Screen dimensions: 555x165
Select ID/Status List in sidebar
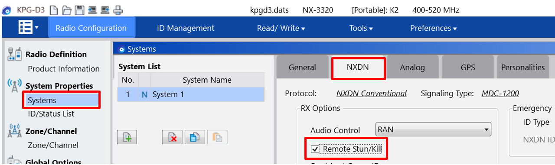point(51,114)
